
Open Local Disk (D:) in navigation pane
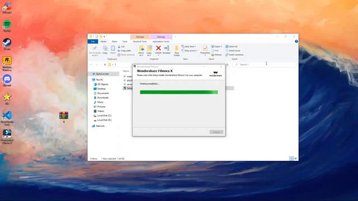point(102,120)
